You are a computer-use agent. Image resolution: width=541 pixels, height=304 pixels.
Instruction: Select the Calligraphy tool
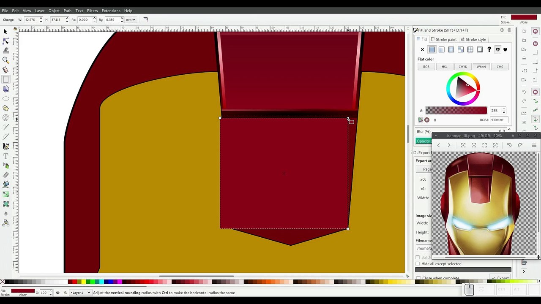(x=5, y=146)
